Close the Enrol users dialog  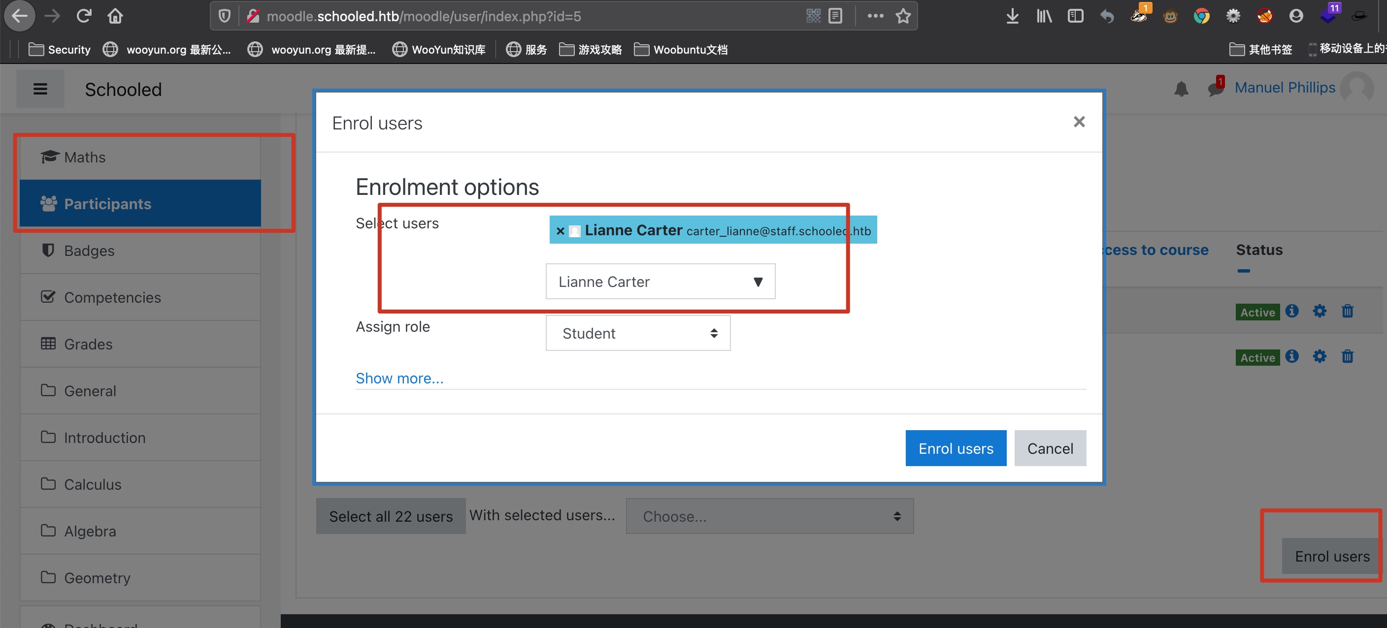(1079, 122)
